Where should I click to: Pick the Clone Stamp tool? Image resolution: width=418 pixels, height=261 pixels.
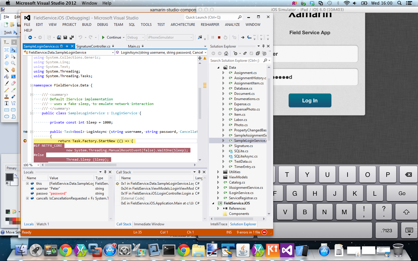[x=7, y=97]
